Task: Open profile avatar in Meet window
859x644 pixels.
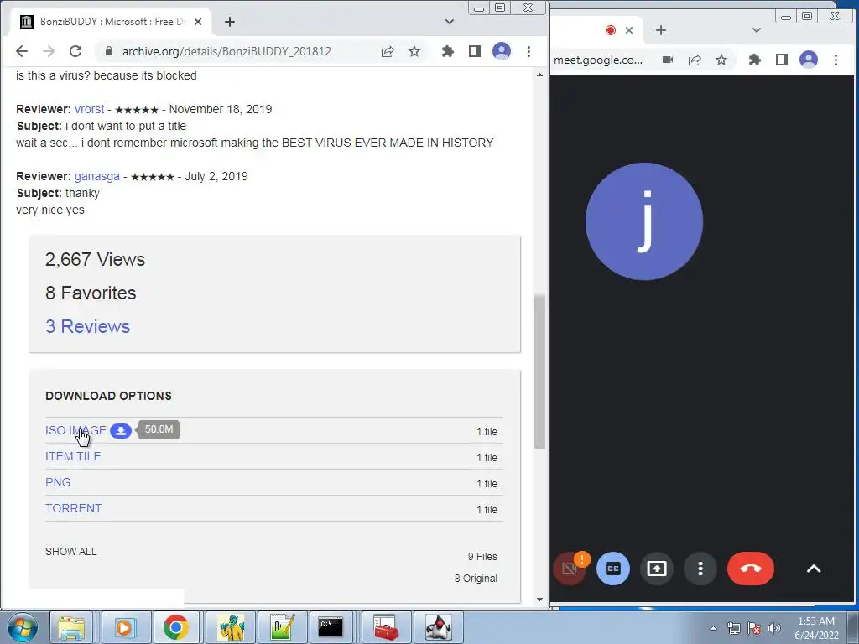Action: [809, 60]
